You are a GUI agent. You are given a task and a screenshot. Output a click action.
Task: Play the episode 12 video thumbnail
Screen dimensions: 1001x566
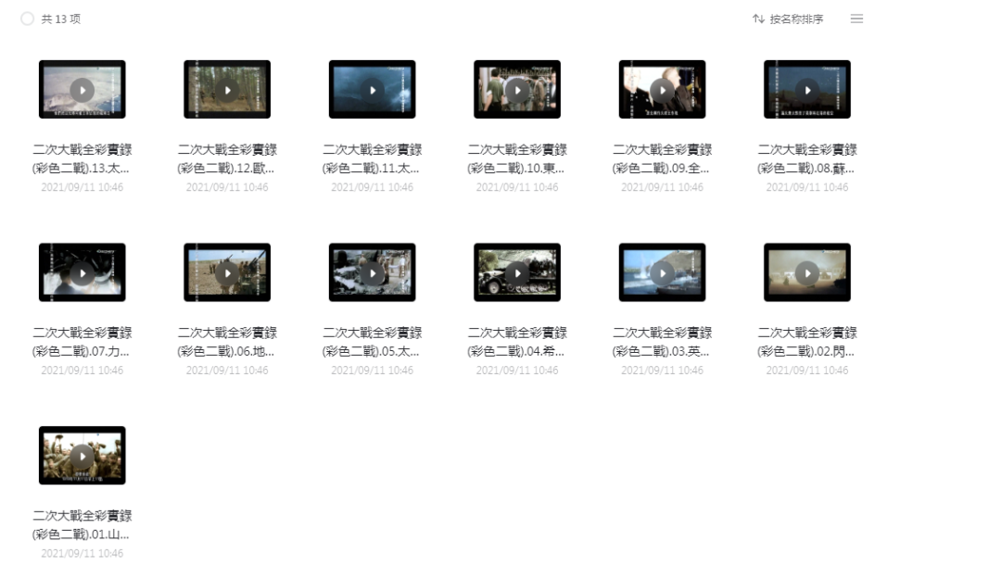227,90
